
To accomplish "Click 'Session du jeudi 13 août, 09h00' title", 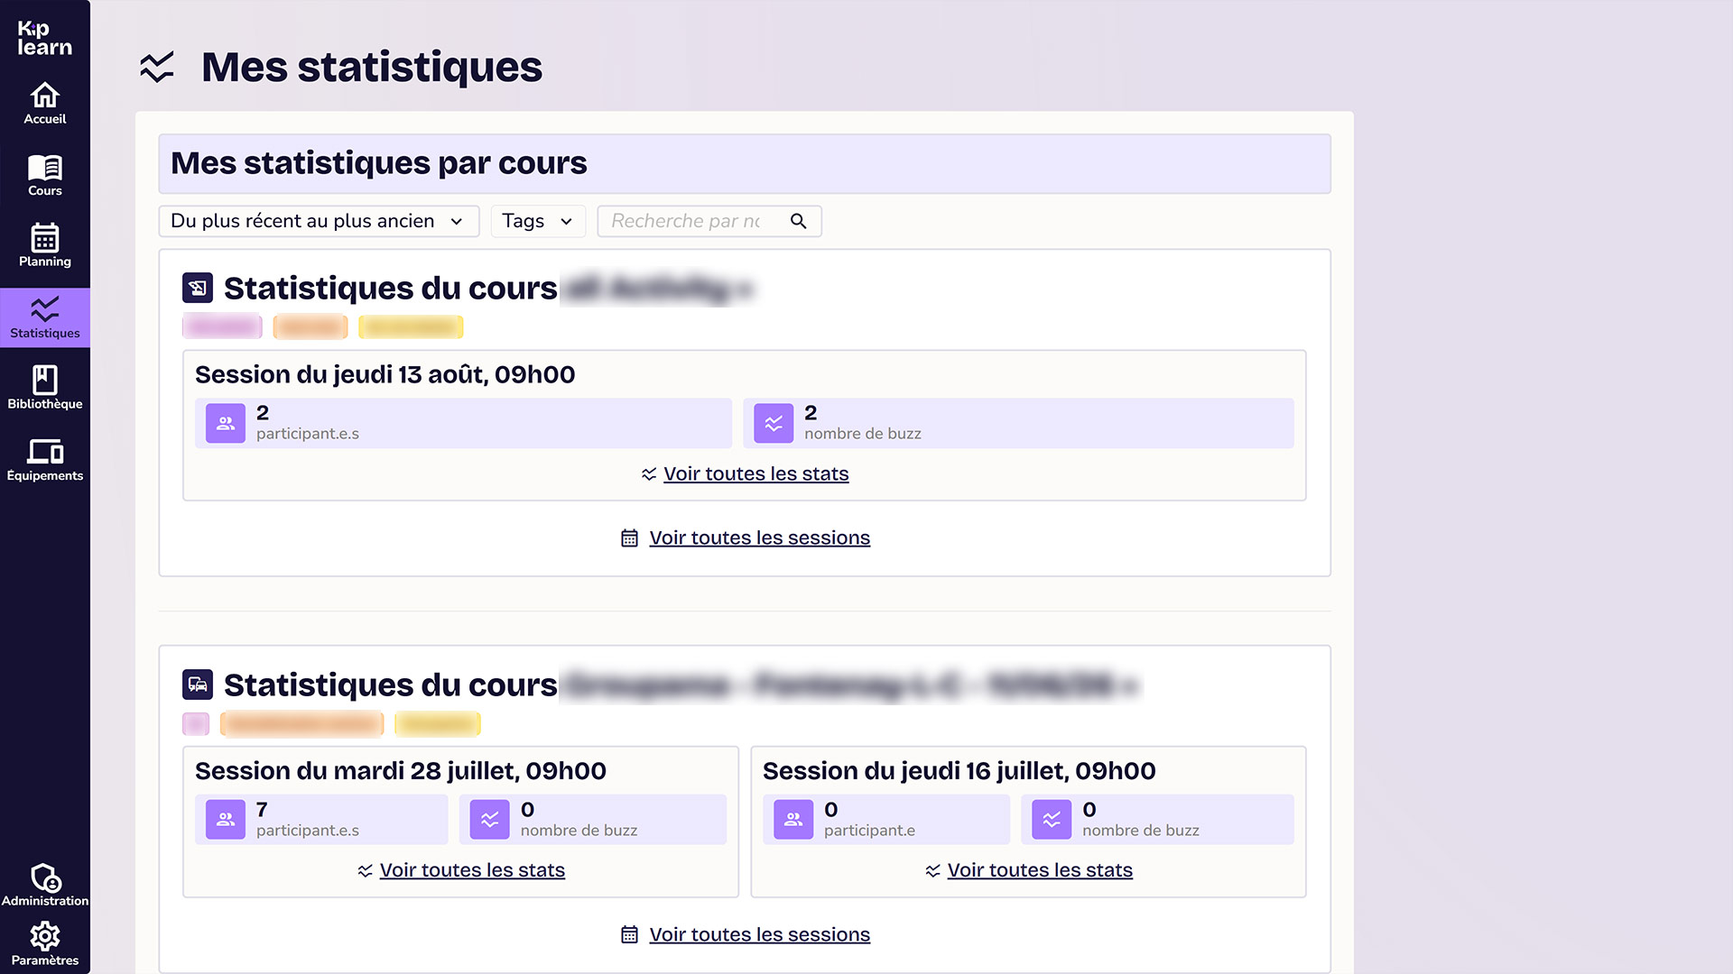I will pyautogui.click(x=385, y=374).
